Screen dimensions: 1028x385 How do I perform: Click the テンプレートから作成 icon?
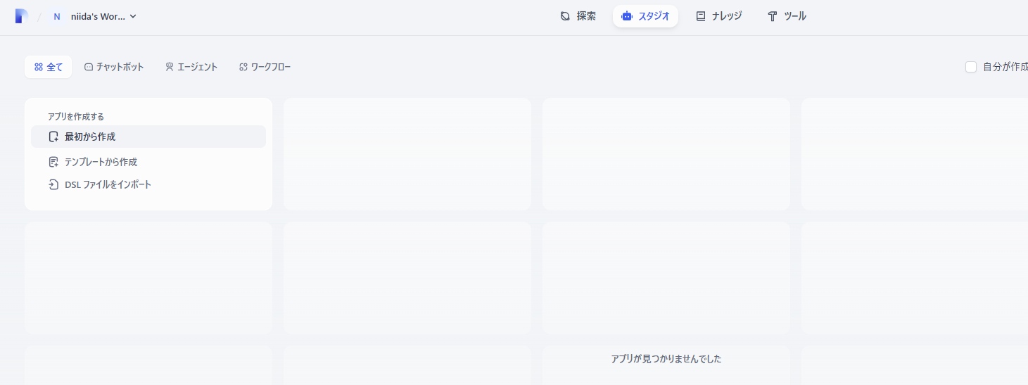point(53,162)
